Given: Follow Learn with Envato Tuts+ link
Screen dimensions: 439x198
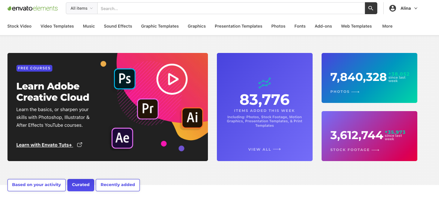Looking at the screenshot, I should pos(44,145).
